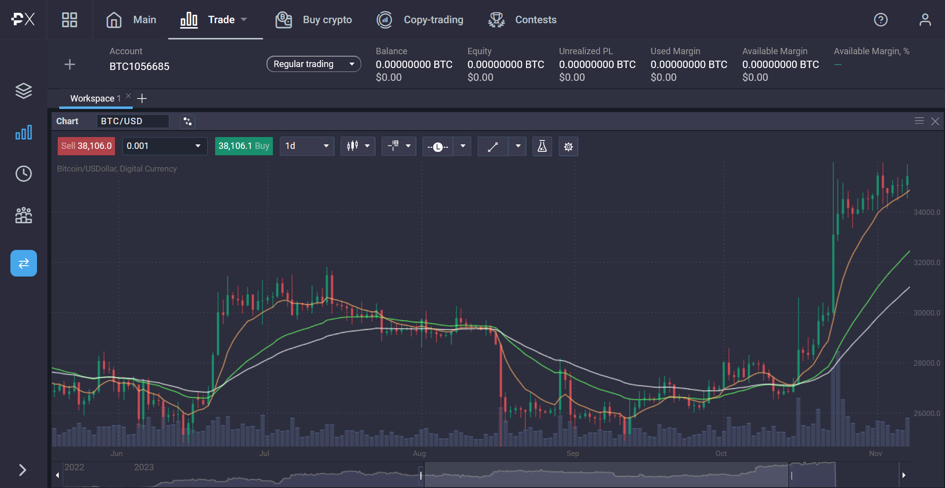Open the candlestick chart type dropdown
The image size is (945, 488).
click(x=358, y=146)
